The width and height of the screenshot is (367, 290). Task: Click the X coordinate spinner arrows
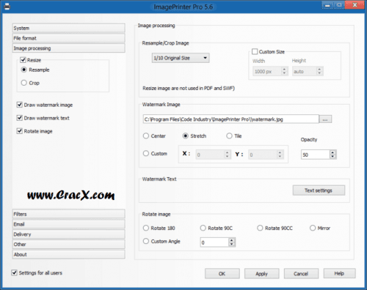pos(228,155)
